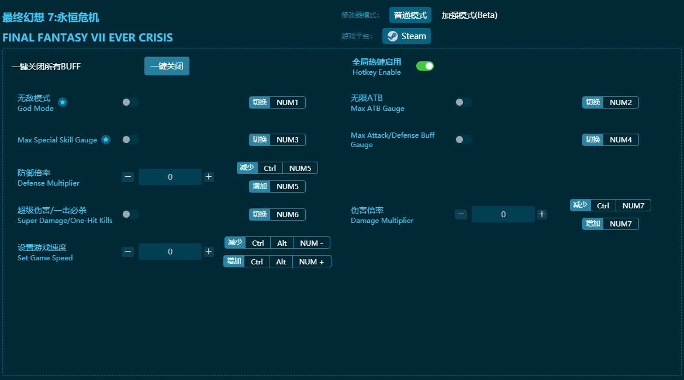Disable the Hotkey Enable global toggle

click(425, 66)
